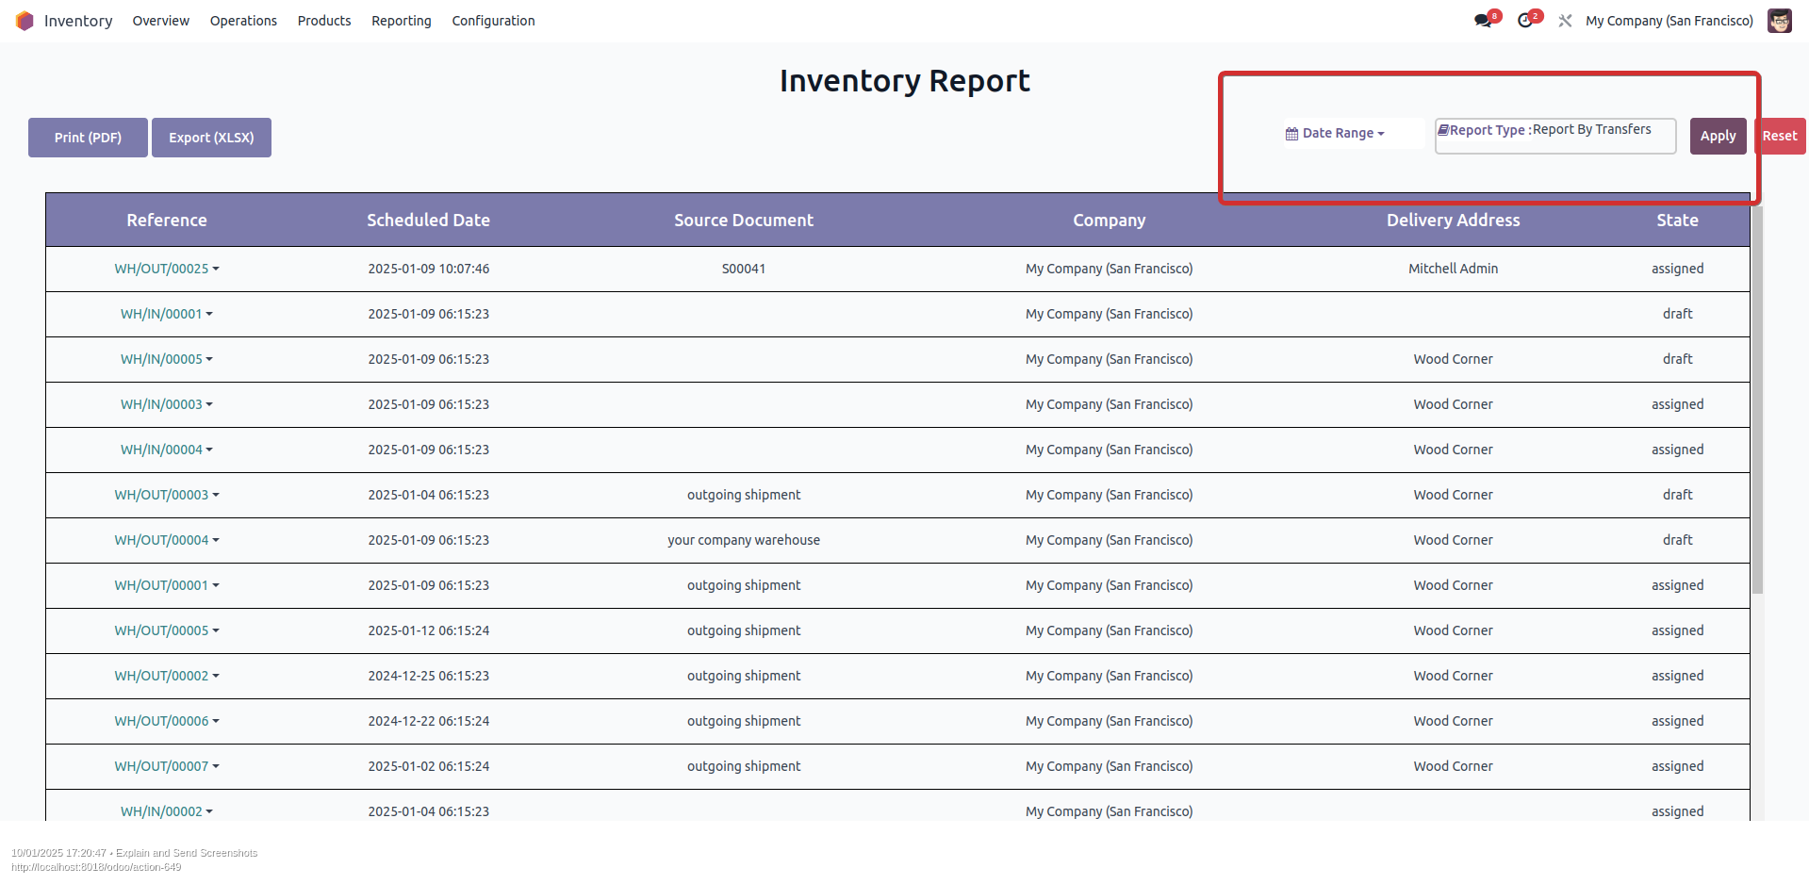
Task: Expand the WH/OUT/00005 row
Action: pyautogui.click(x=167, y=630)
